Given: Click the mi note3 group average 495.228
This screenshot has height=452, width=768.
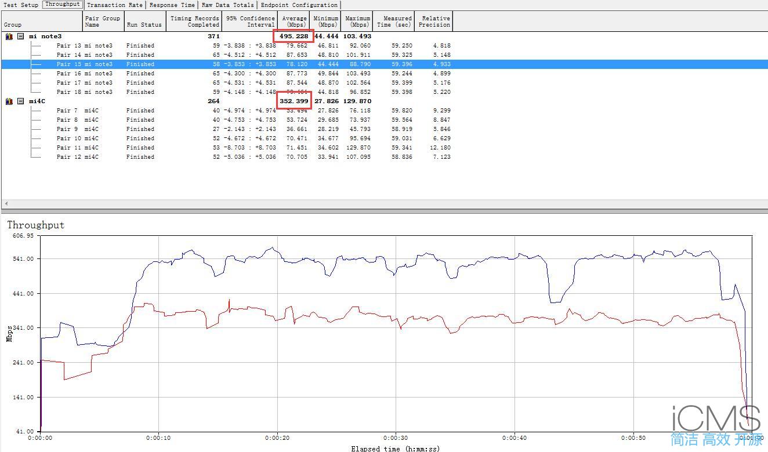Looking at the screenshot, I should coord(294,37).
